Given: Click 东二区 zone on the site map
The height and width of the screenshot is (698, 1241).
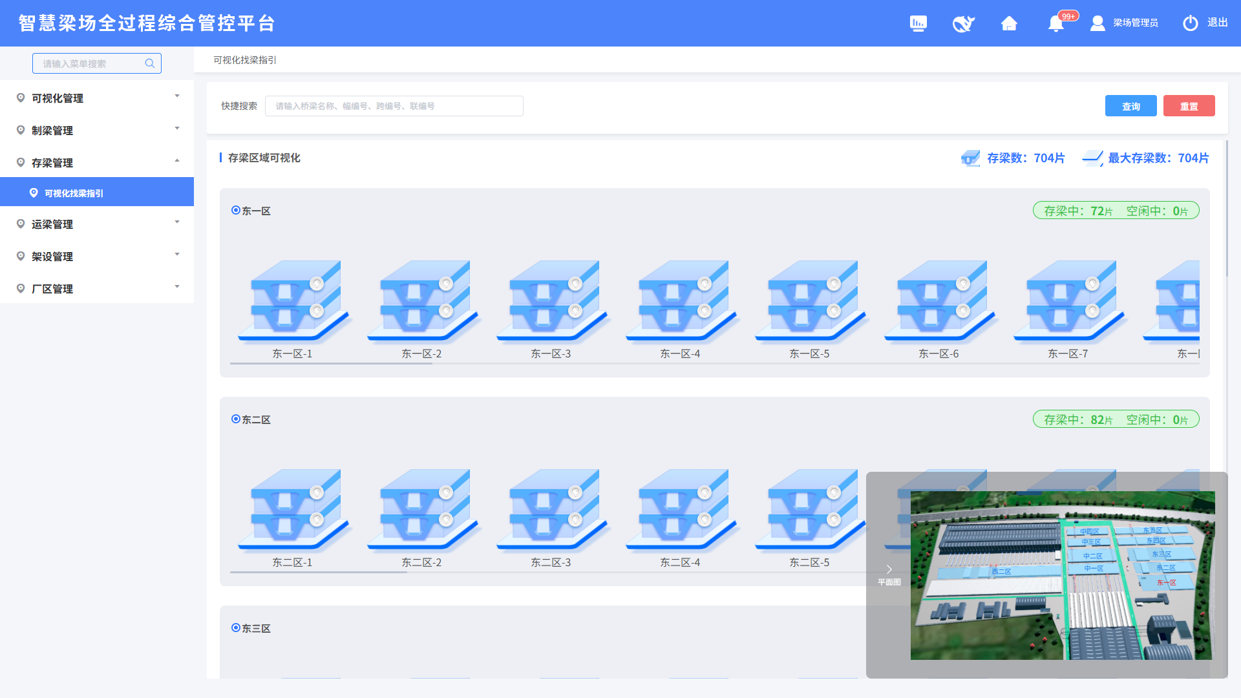Looking at the screenshot, I should (1166, 567).
